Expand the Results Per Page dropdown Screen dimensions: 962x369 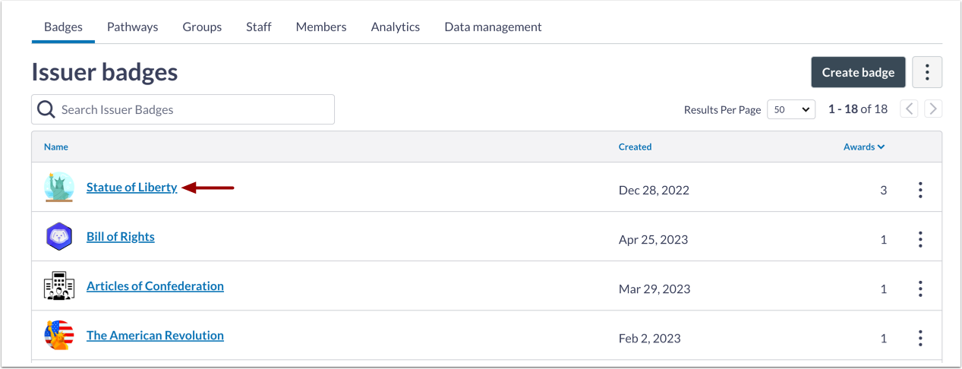point(790,109)
